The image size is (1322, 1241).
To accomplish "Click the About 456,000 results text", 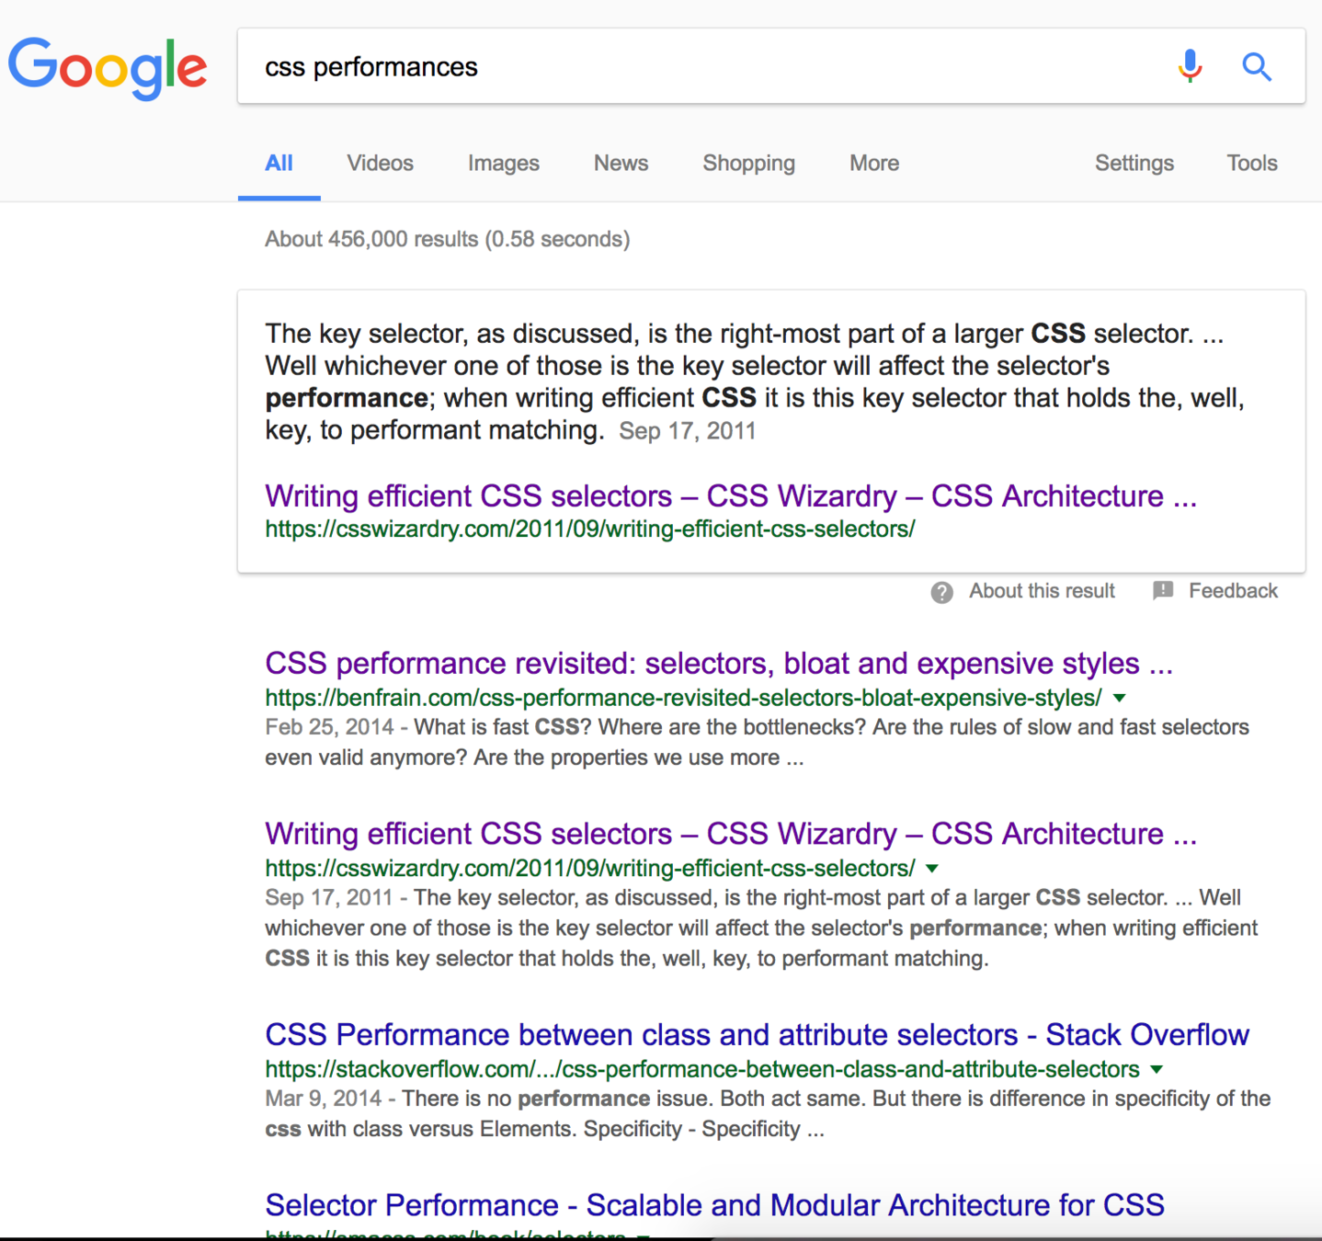I will pos(447,240).
